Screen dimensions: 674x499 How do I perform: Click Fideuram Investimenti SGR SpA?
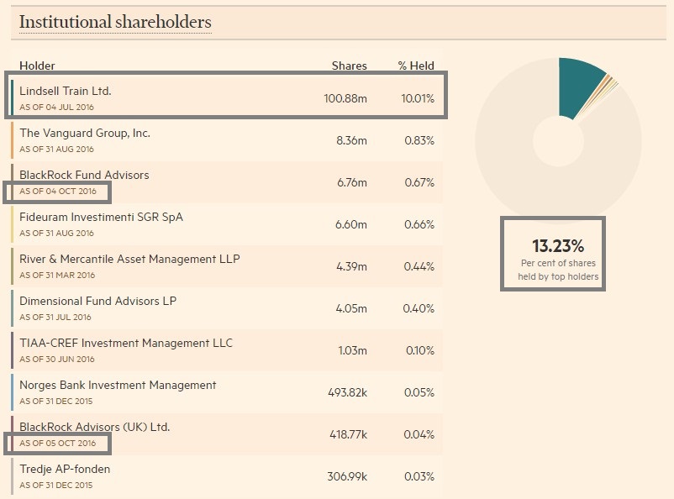pyautogui.click(x=101, y=217)
